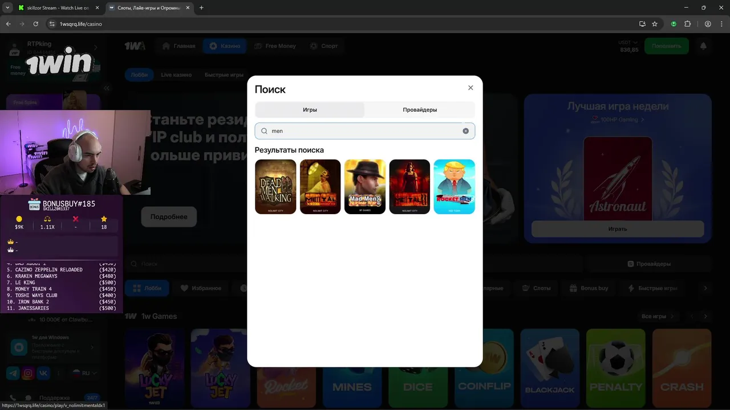Select Bonus buy category
Viewport: 730px width, 410px height.
tap(589, 288)
